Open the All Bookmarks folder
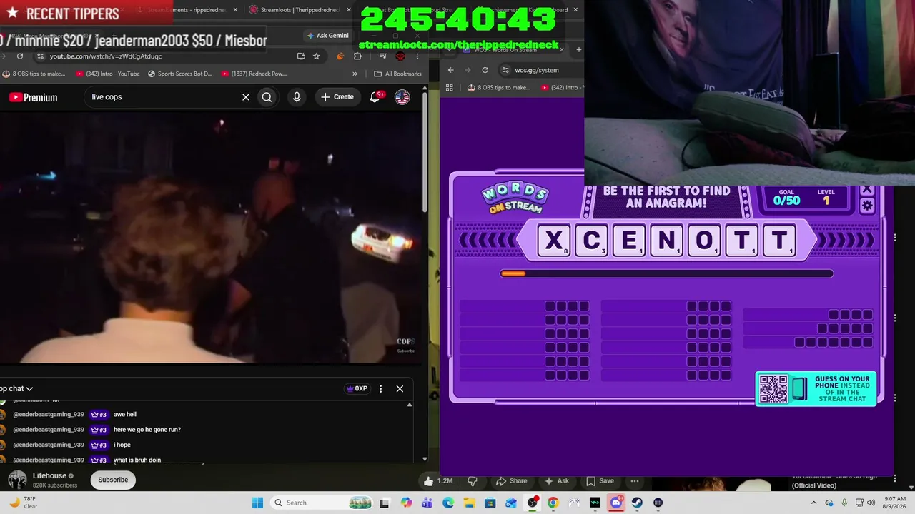915x514 pixels. point(397,74)
